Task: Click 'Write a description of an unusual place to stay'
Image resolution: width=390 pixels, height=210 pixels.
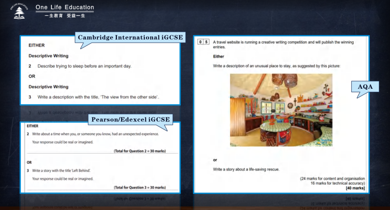Action: pyautogui.click(x=277, y=66)
